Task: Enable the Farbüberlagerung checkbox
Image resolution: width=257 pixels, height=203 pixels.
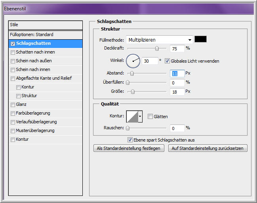Action: pos(13,113)
